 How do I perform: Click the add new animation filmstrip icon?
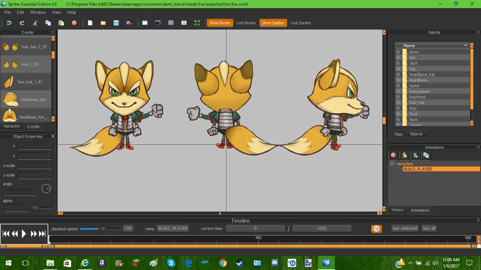[415, 155]
